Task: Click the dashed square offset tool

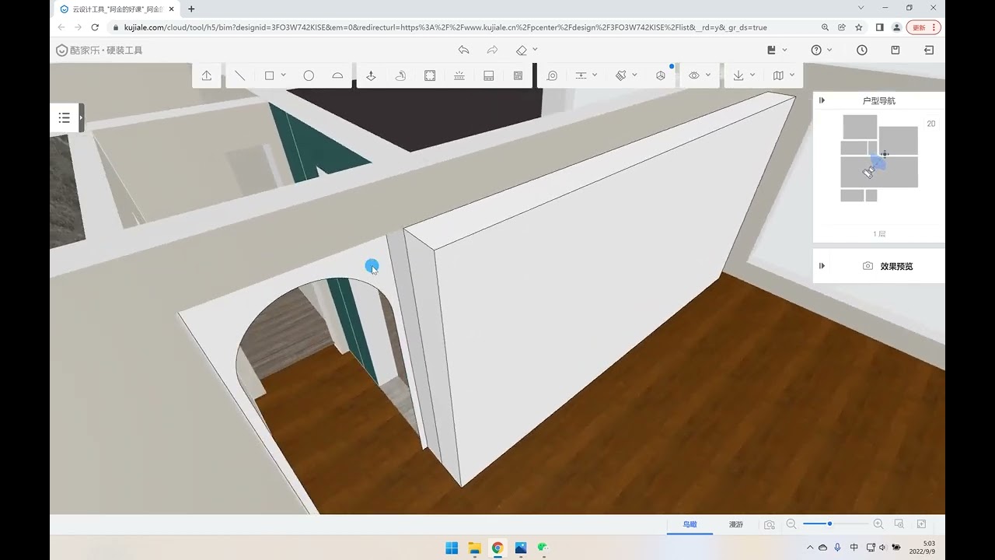Action: tap(430, 75)
